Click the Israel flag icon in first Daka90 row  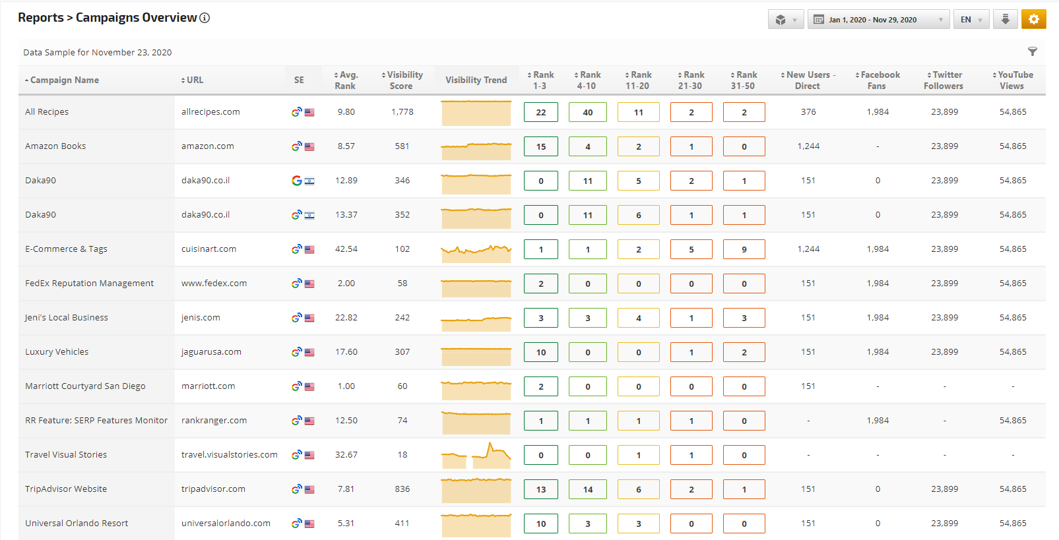[x=309, y=181]
